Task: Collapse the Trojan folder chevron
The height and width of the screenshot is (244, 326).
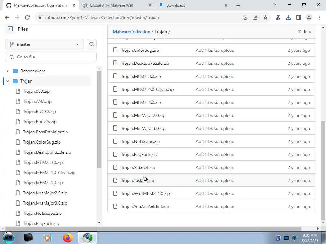Action: 8,81
